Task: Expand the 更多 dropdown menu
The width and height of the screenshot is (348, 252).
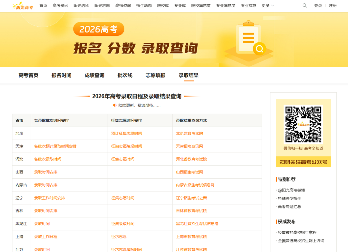Action: [x=268, y=5]
